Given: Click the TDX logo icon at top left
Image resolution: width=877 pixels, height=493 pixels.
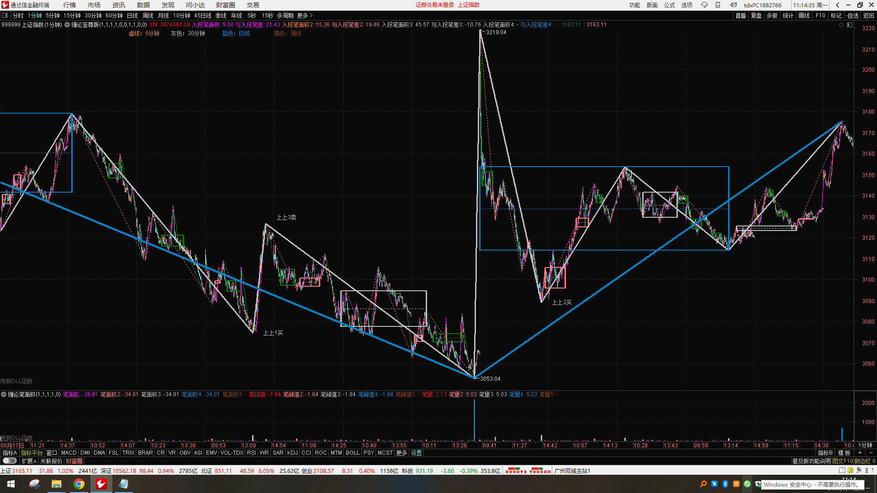Looking at the screenshot, I should tap(5, 5).
